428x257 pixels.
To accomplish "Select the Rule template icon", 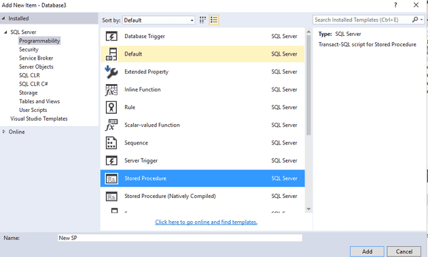I will pyautogui.click(x=111, y=107).
